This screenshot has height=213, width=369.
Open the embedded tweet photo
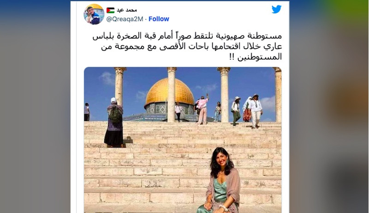(x=183, y=140)
